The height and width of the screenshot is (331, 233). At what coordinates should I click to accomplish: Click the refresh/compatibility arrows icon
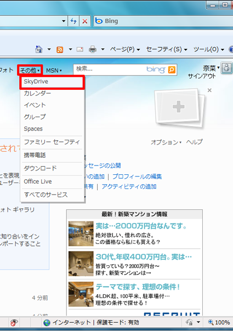[x=73, y=21]
